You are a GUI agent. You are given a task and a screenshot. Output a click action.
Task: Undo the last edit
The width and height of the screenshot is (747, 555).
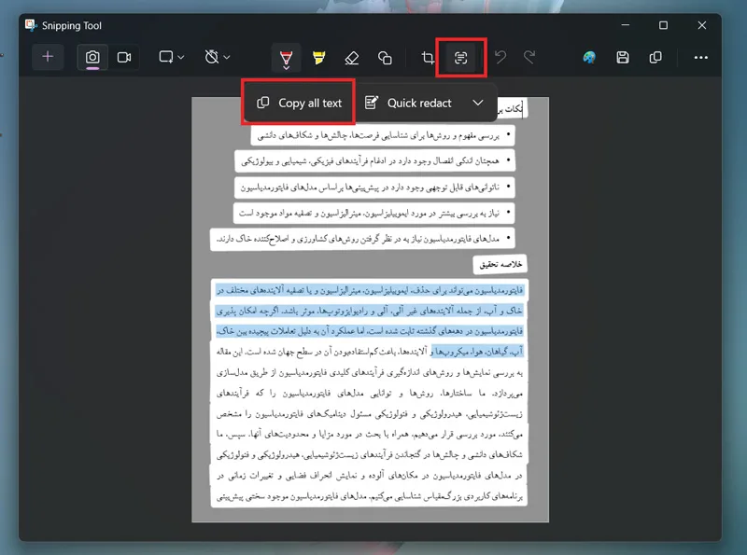[500, 58]
